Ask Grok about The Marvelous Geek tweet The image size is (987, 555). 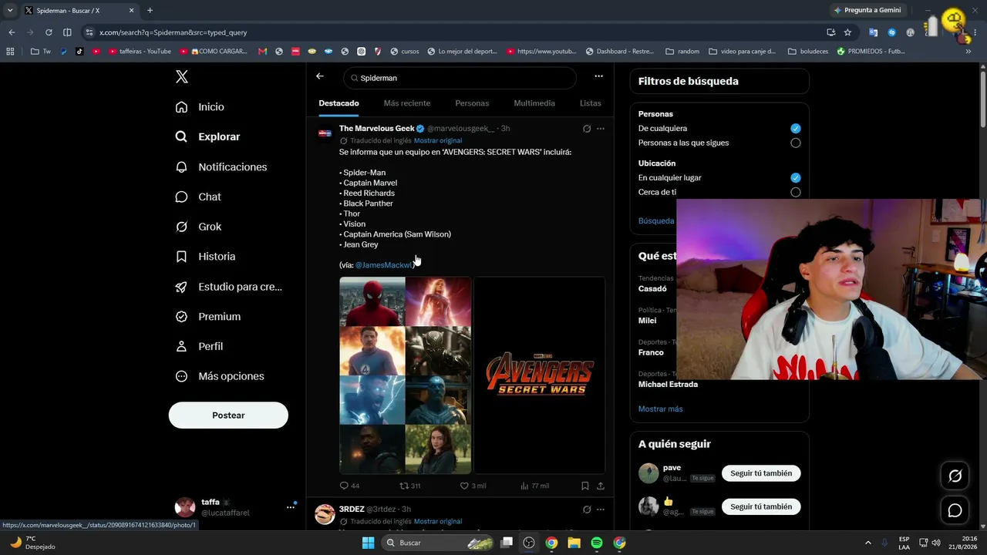(x=587, y=129)
